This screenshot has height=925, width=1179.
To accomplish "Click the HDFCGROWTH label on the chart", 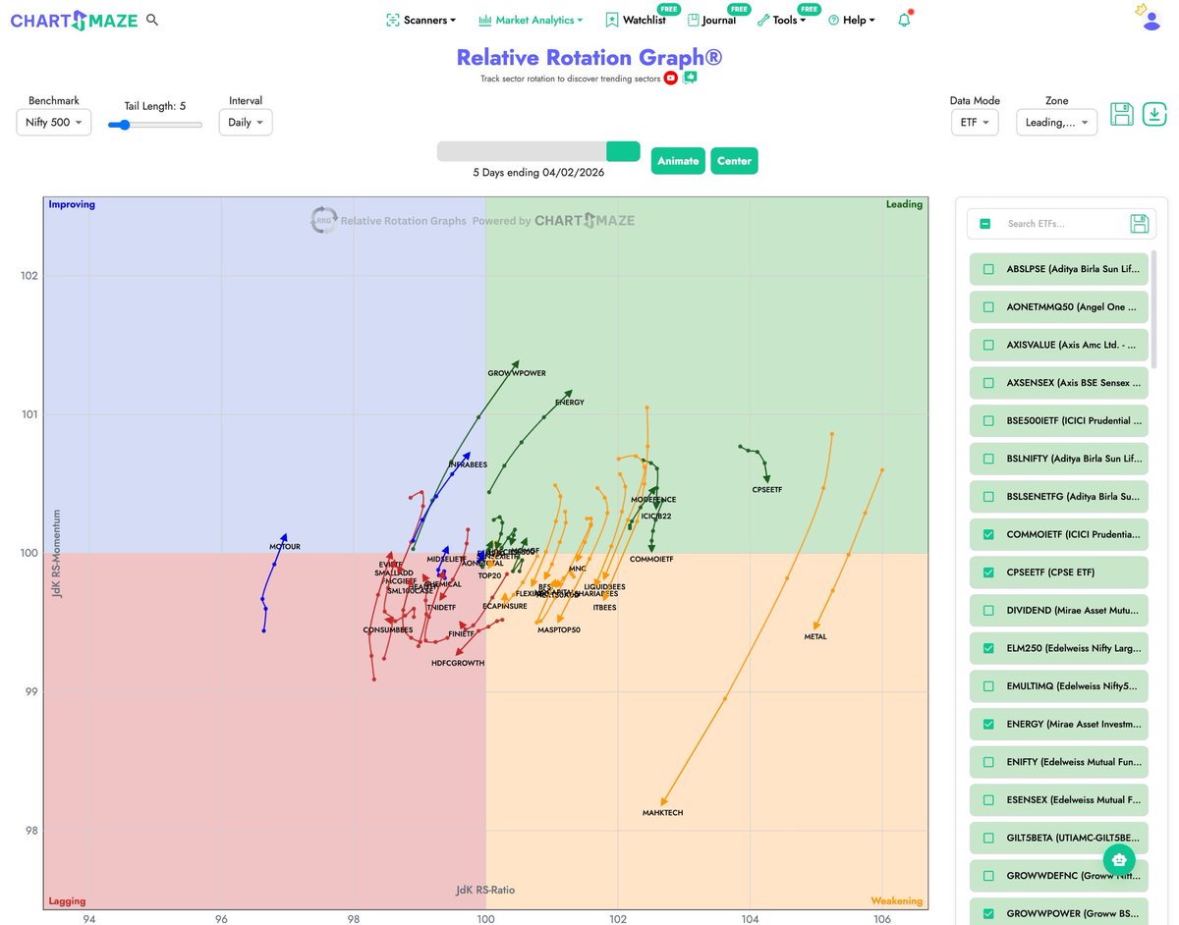I will 458,663.
